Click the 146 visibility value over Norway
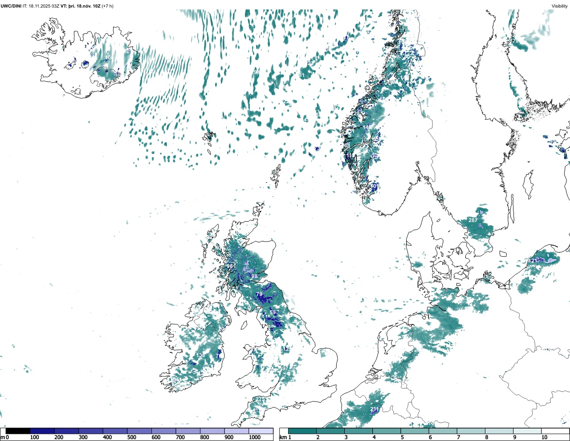Screen dimensions: 570x441 367,127
